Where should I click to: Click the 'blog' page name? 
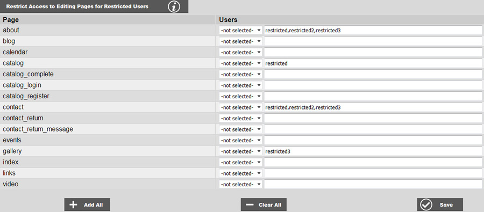click(9, 41)
